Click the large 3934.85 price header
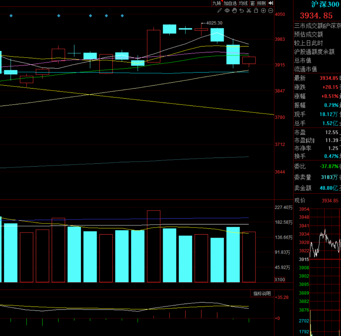341x336 pixels. tap(316, 16)
